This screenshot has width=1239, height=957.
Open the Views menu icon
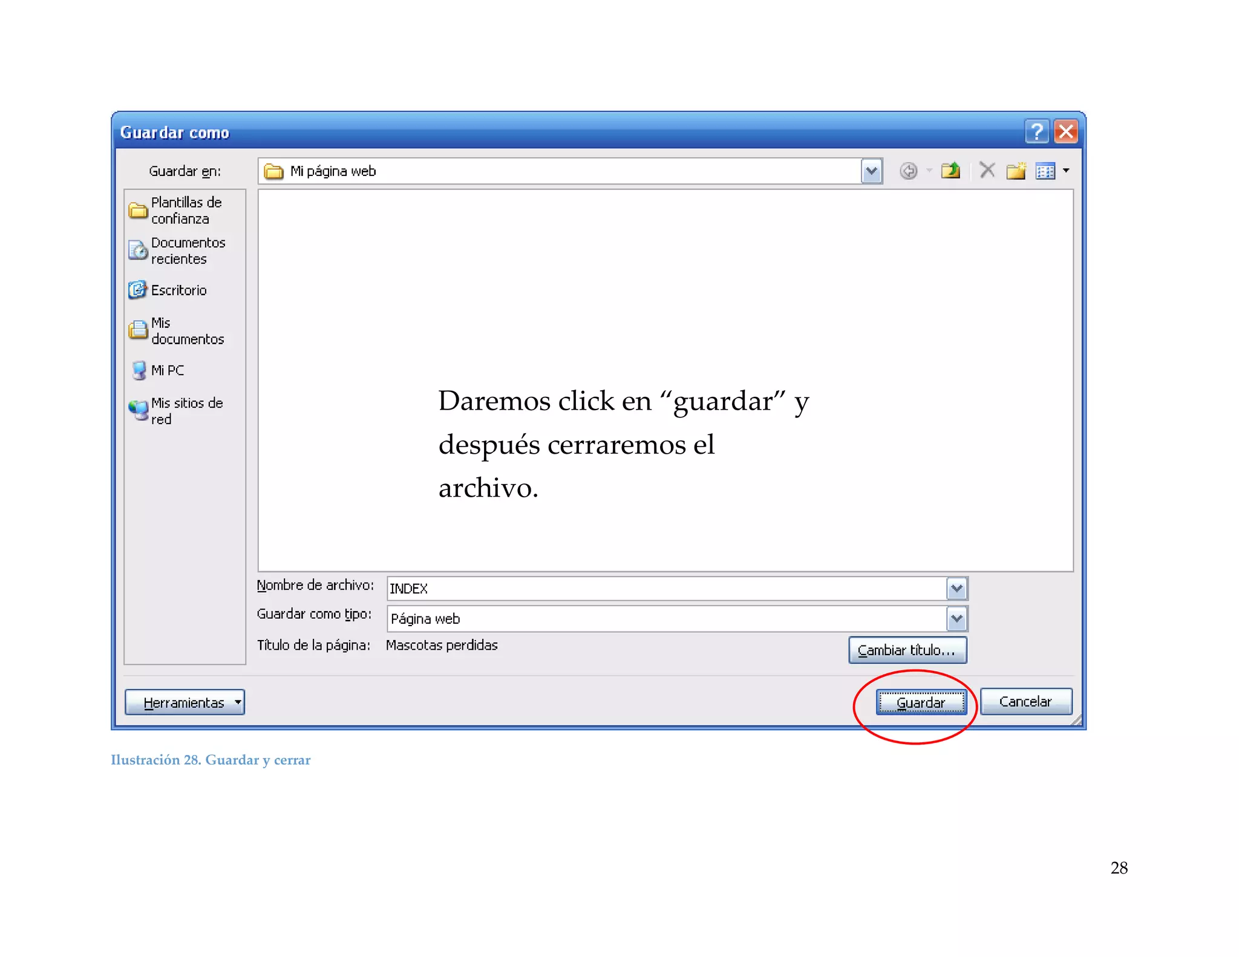tap(1045, 171)
